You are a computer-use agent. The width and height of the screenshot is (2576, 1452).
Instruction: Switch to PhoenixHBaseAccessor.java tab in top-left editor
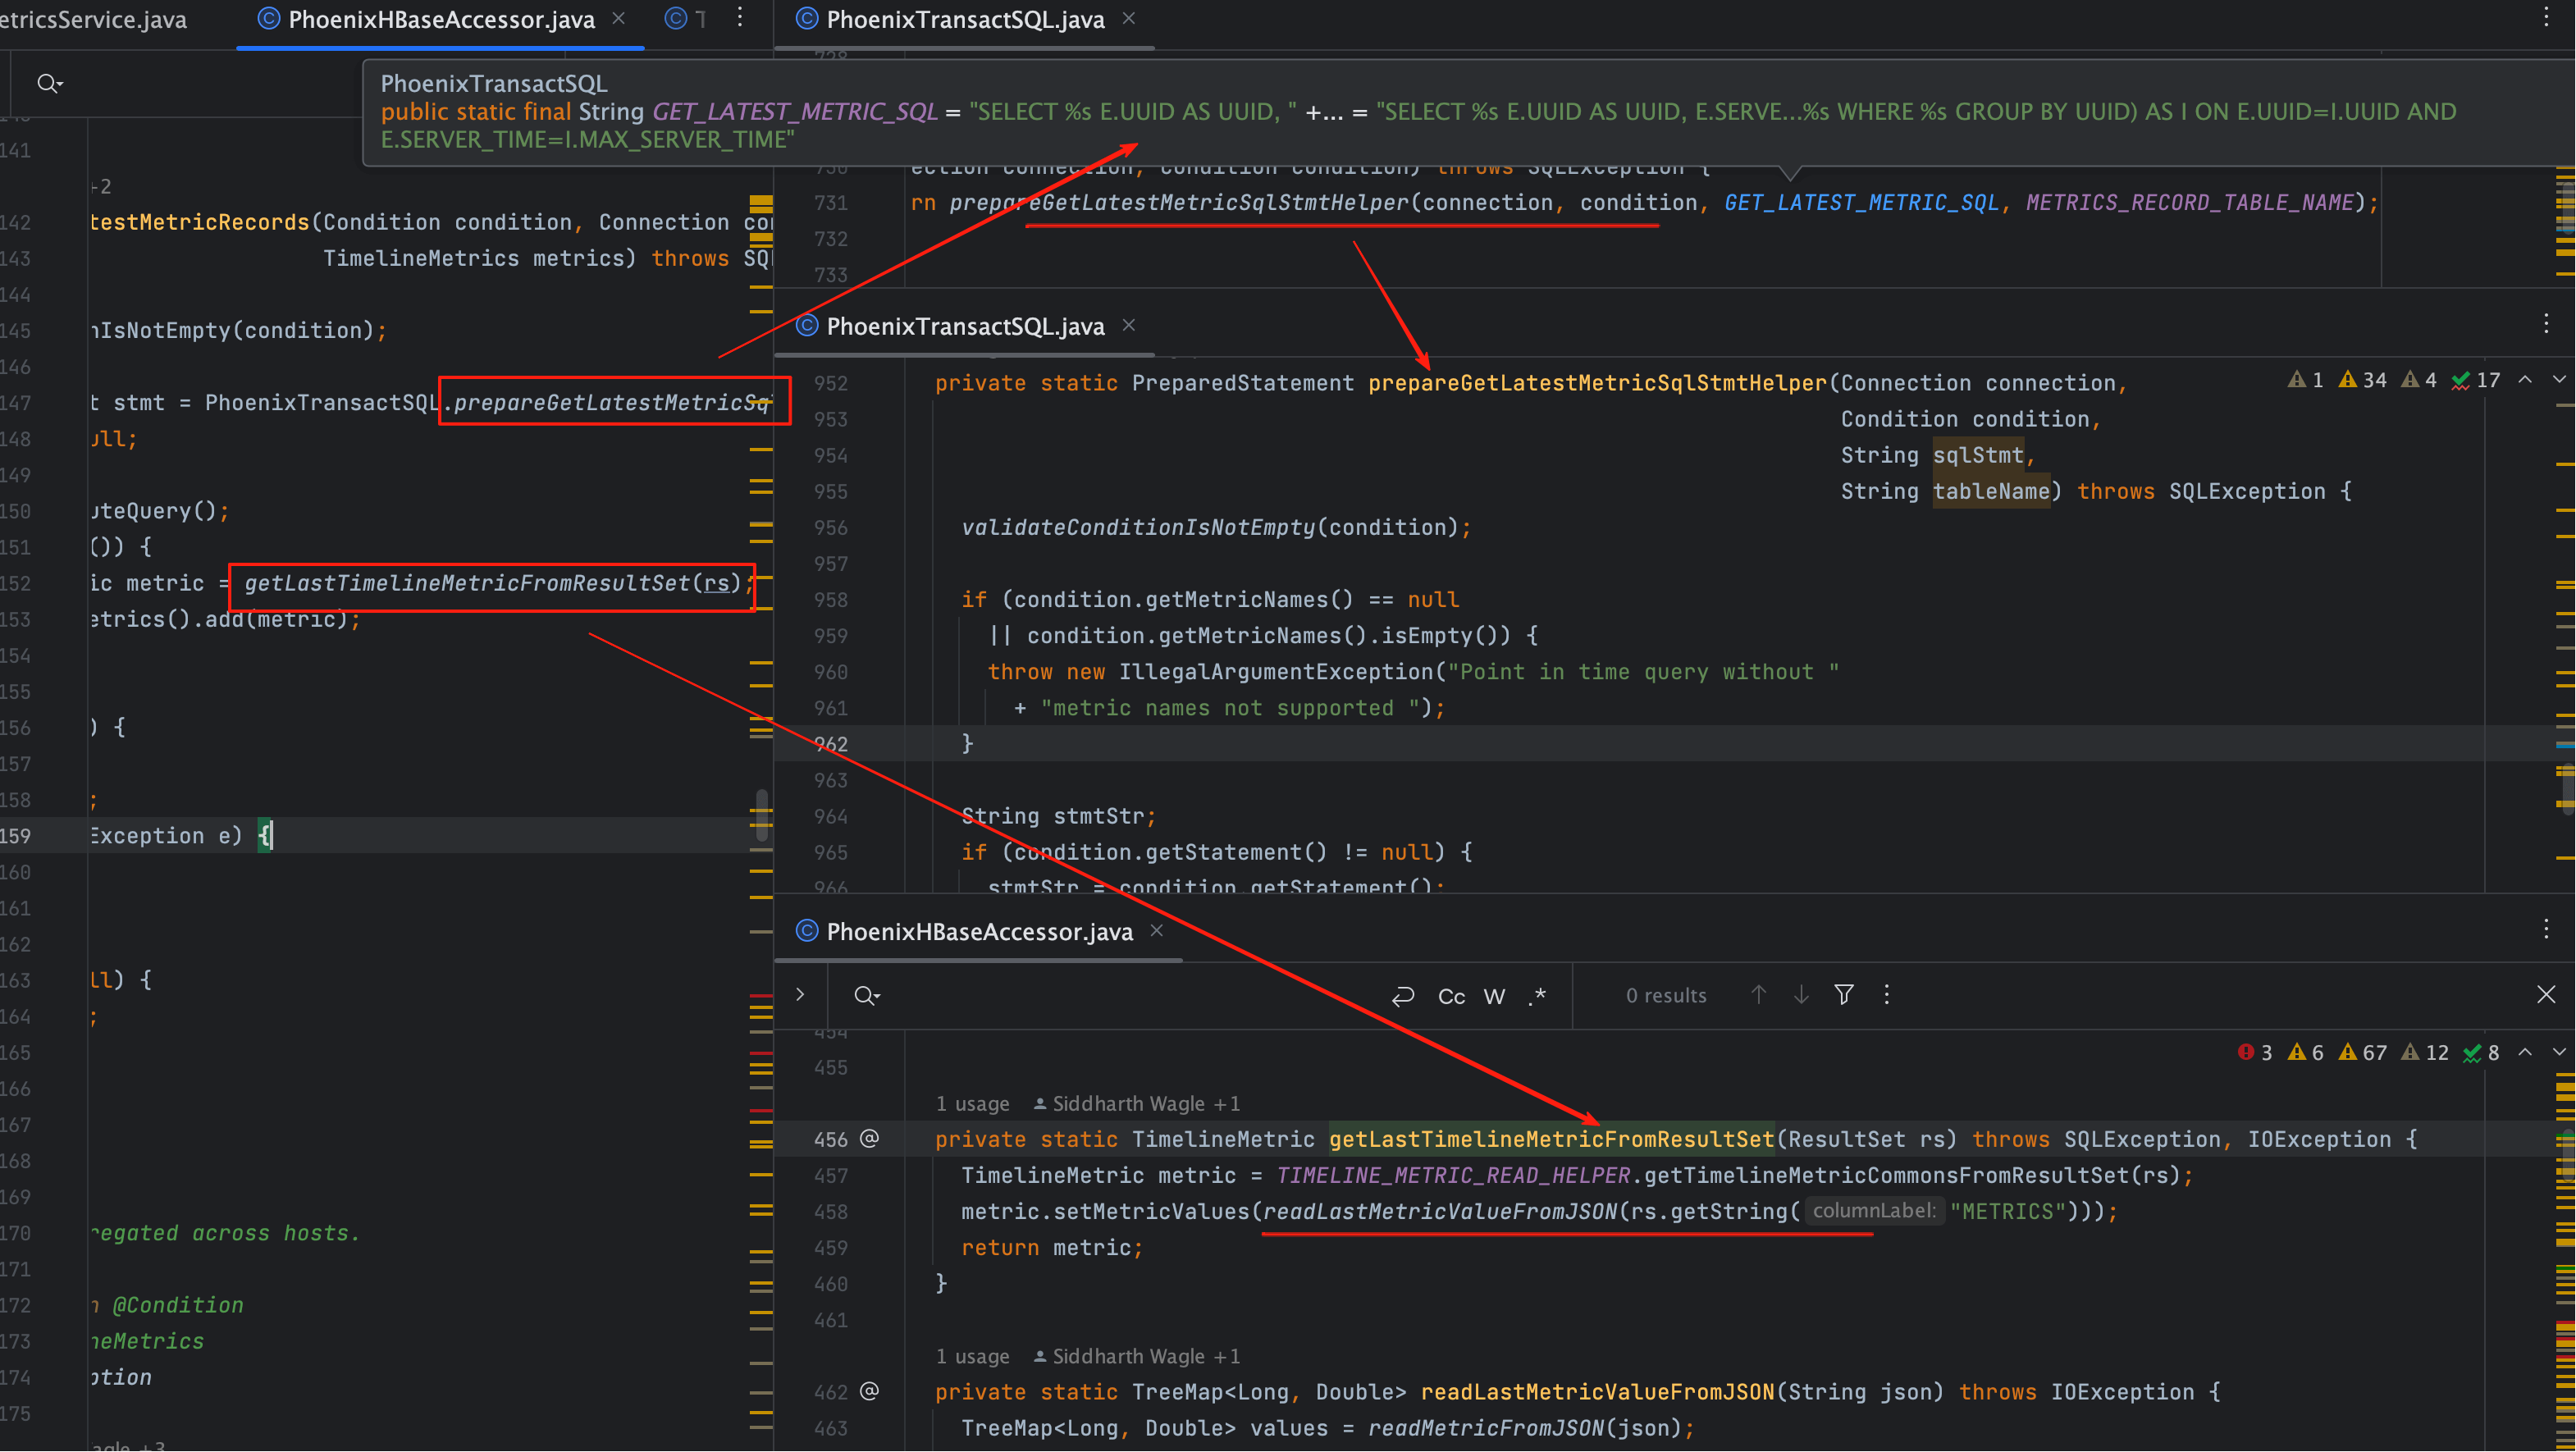tap(441, 20)
